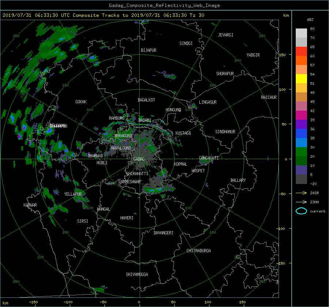Viewport: 329px width, 307px height.
Task: Select the SHIRAHATTI label
Action: (137, 174)
